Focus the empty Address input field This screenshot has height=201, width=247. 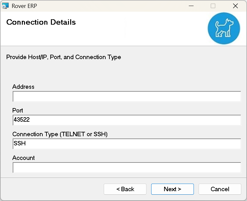127,97
